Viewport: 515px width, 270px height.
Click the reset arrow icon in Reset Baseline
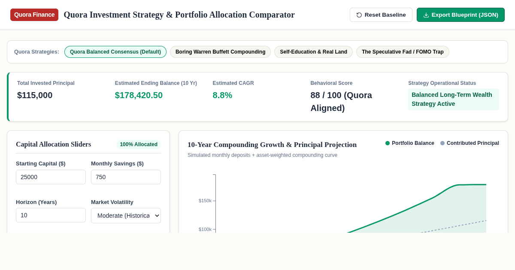359,15
